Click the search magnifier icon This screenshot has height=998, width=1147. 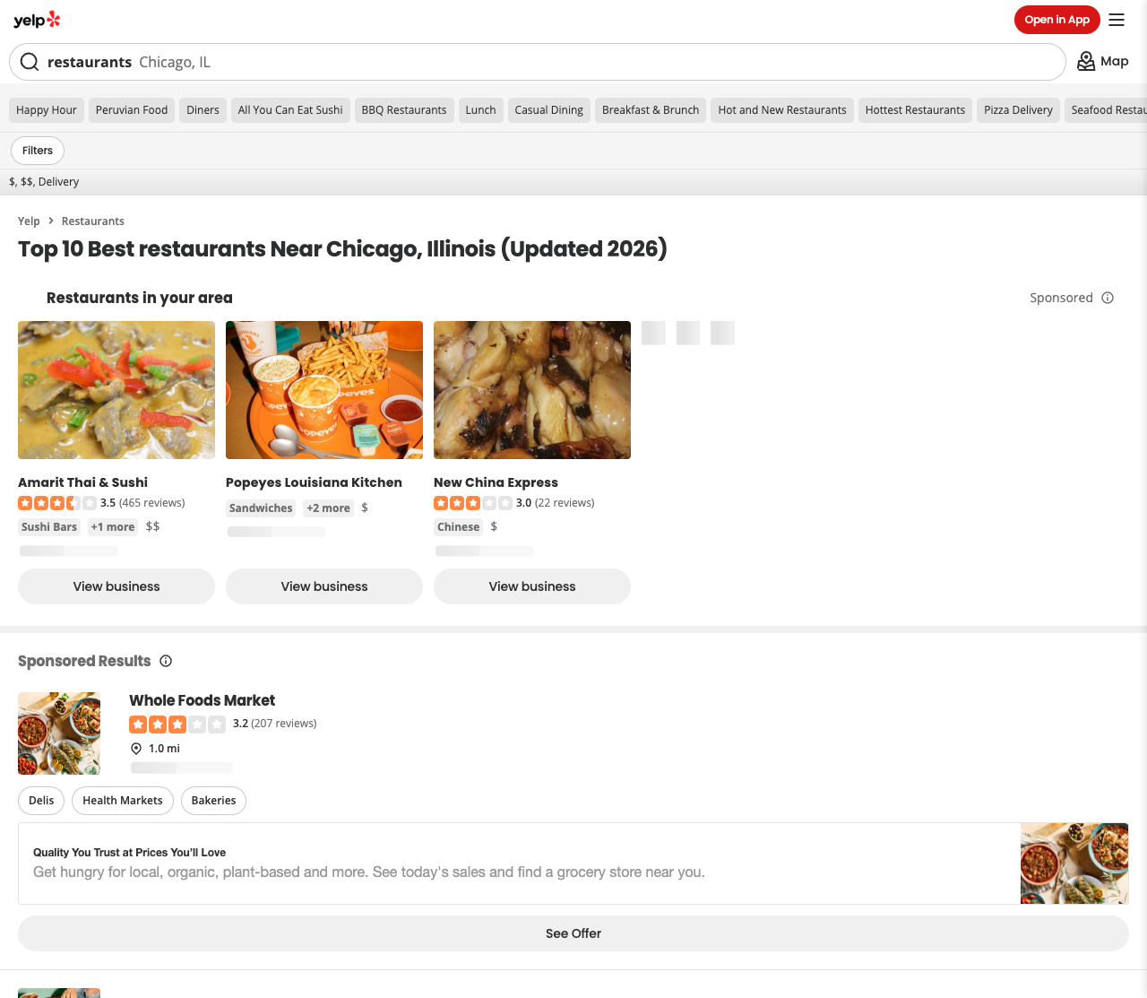point(30,62)
